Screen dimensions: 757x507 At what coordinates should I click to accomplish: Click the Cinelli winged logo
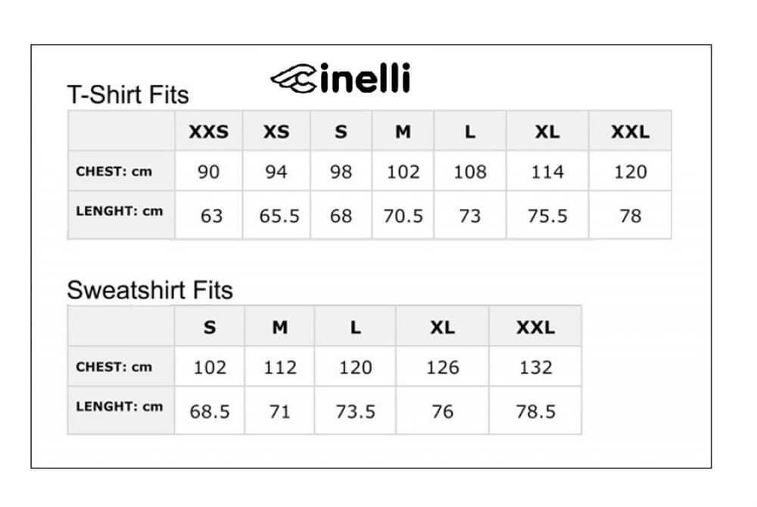(x=341, y=78)
